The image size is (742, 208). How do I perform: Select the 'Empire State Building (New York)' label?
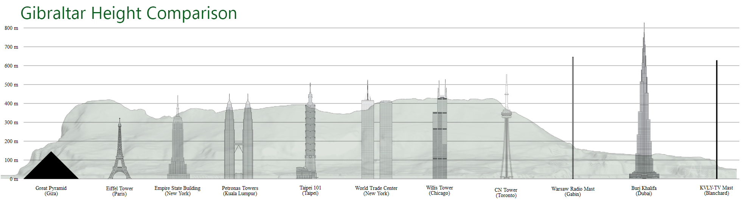coord(177,191)
